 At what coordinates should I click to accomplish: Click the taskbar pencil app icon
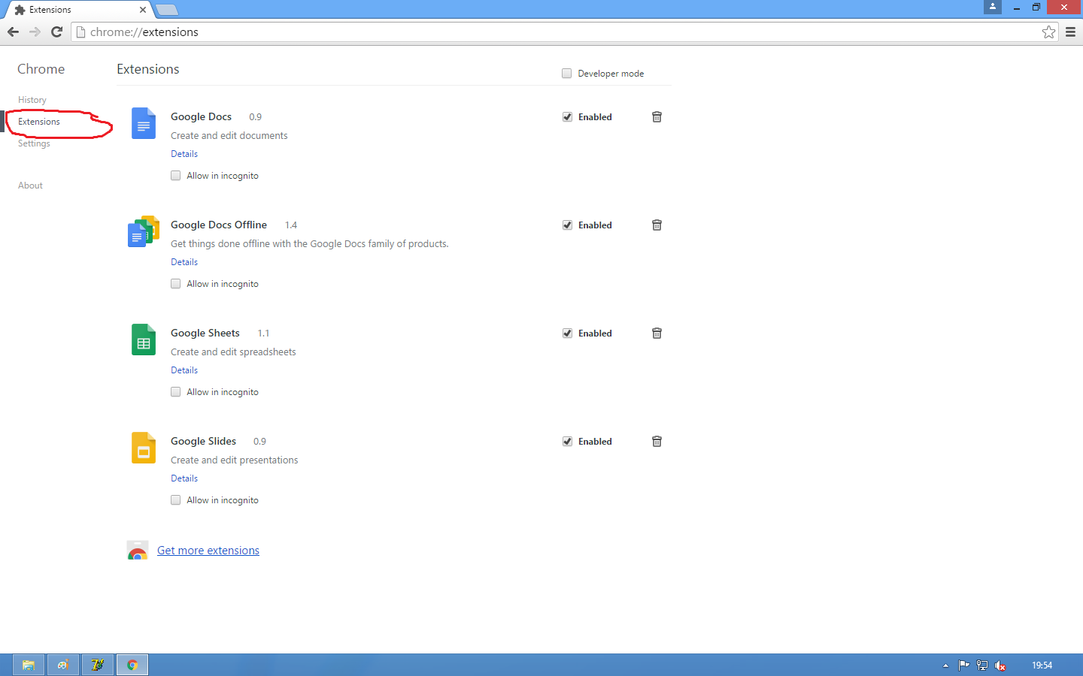[98, 665]
